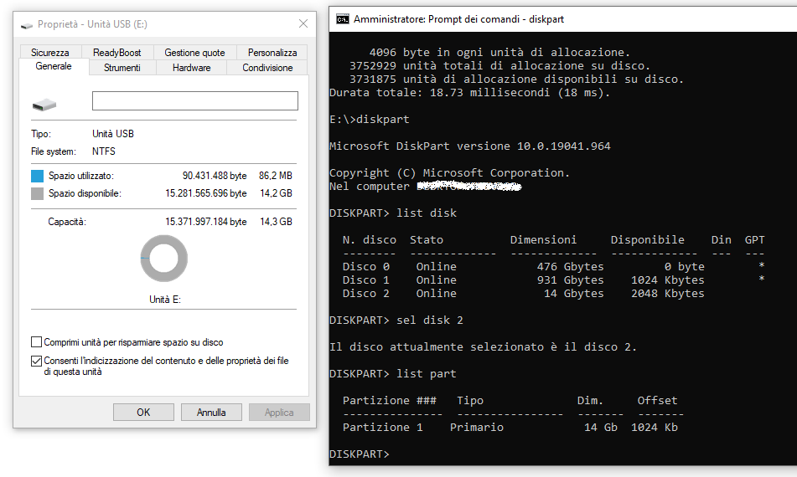Click '4096 byte in ogni unità di allocazione' line
The image size is (797, 477).
[499, 52]
